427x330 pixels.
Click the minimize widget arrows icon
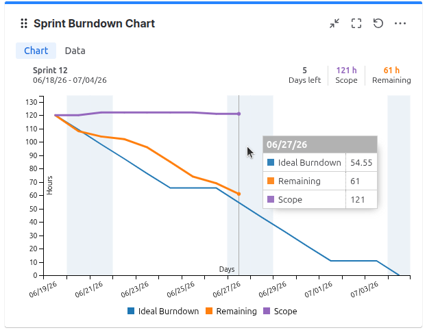click(334, 23)
